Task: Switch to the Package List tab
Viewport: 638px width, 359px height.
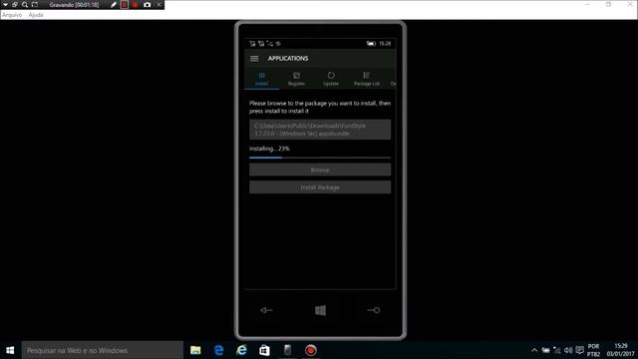Action: (366, 79)
